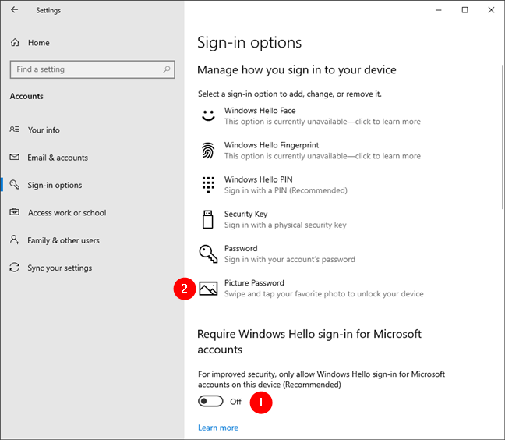The height and width of the screenshot is (440, 505).
Task: Click the Password key icon
Action: (208, 254)
